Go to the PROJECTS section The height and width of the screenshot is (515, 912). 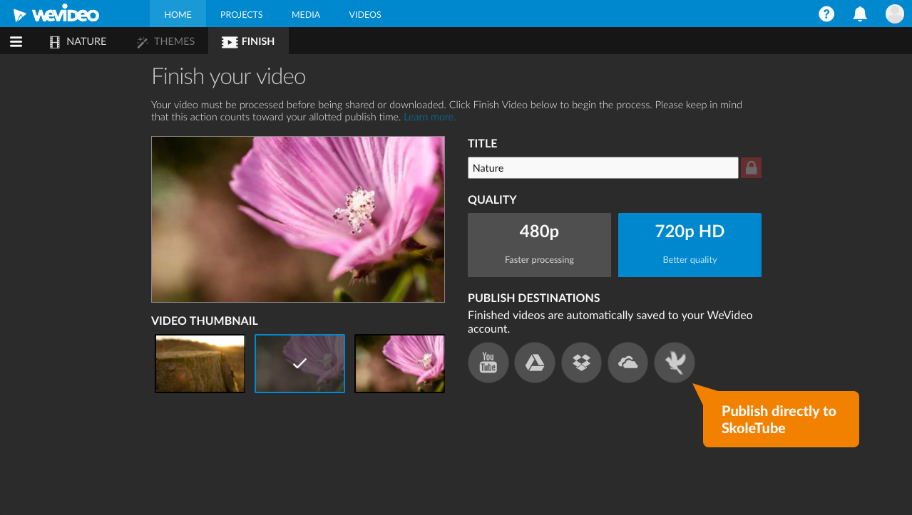[241, 14]
